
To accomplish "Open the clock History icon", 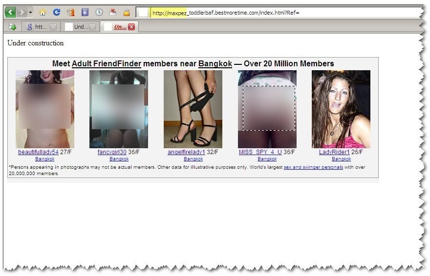I will click(99, 12).
